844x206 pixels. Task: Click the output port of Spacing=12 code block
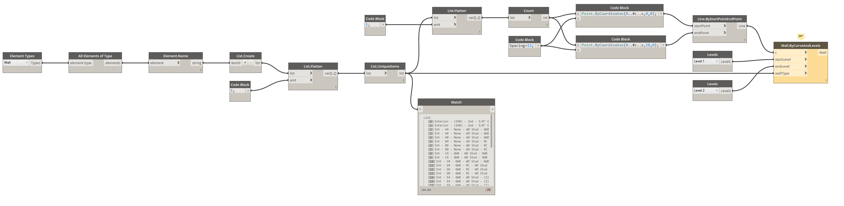tap(538, 46)
